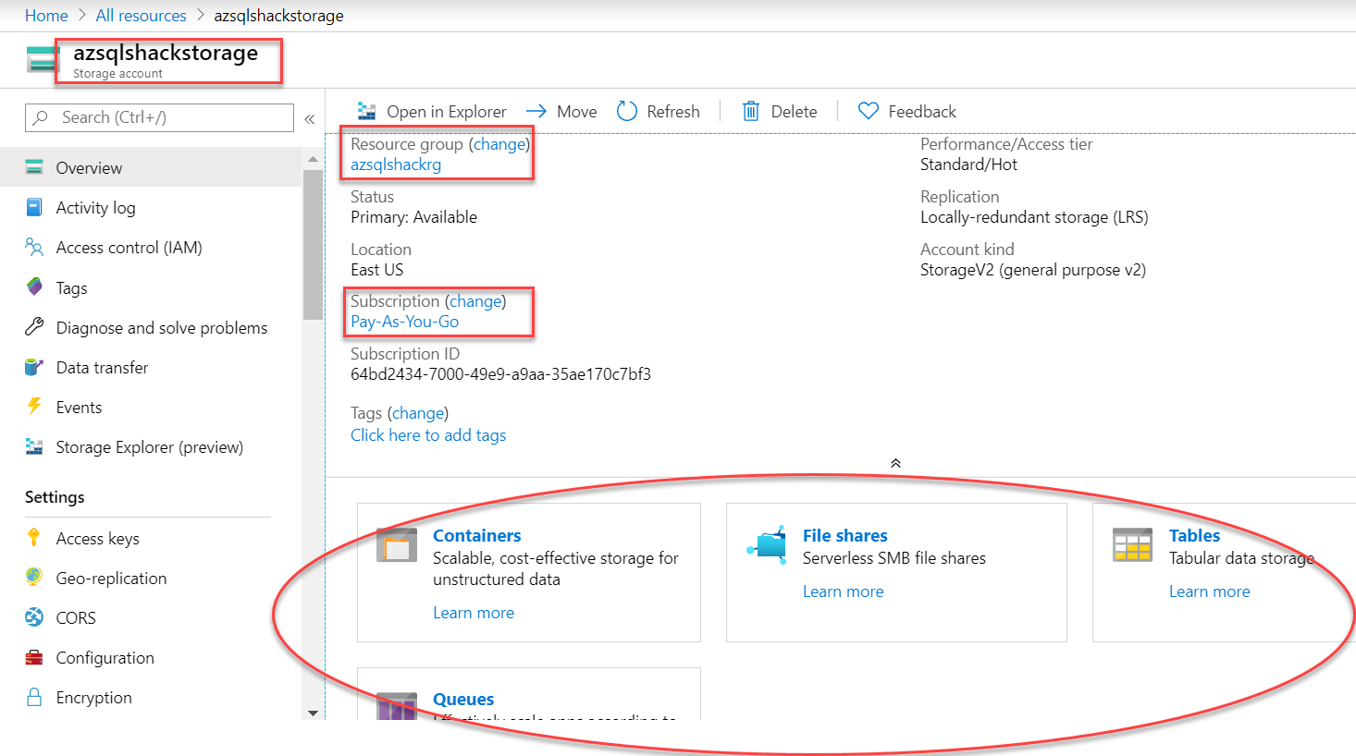Click the Open in Explorer icon
The image size is (1356, 756).
(x=367, y=112)
